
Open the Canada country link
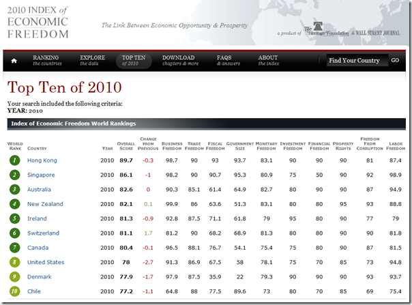point(38,248)
